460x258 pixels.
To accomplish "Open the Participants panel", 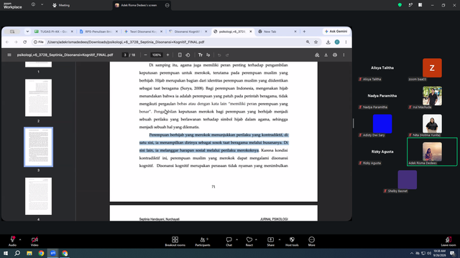I will (x=203, y=242).
